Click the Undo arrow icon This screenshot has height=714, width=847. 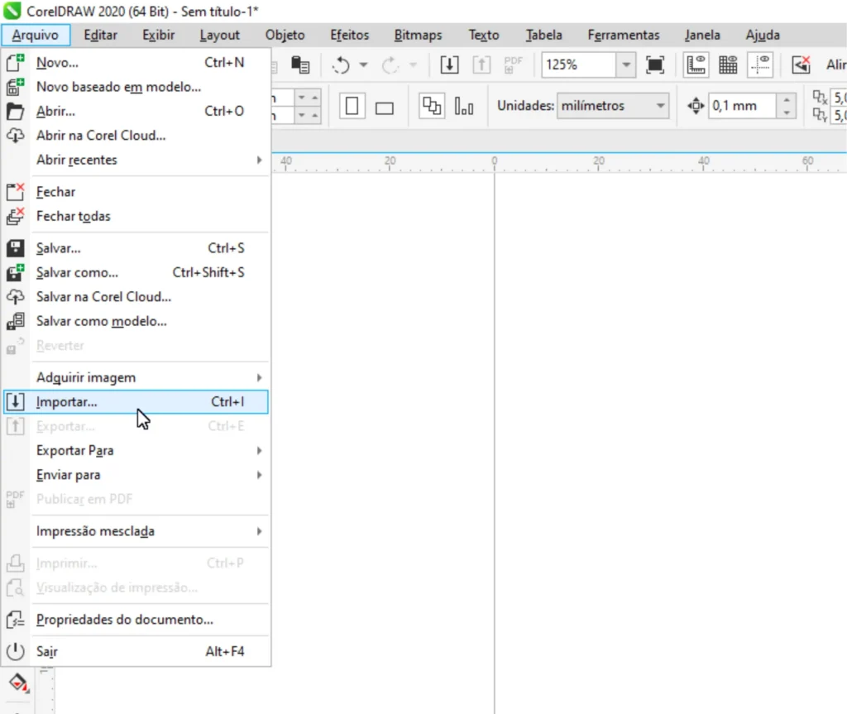tap(341, 65)
